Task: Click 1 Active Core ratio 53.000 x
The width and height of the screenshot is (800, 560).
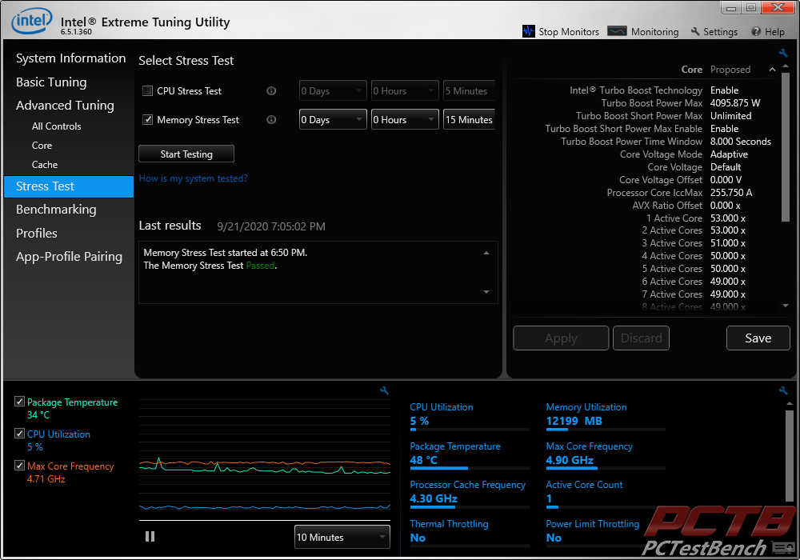Action: (727, 218)
